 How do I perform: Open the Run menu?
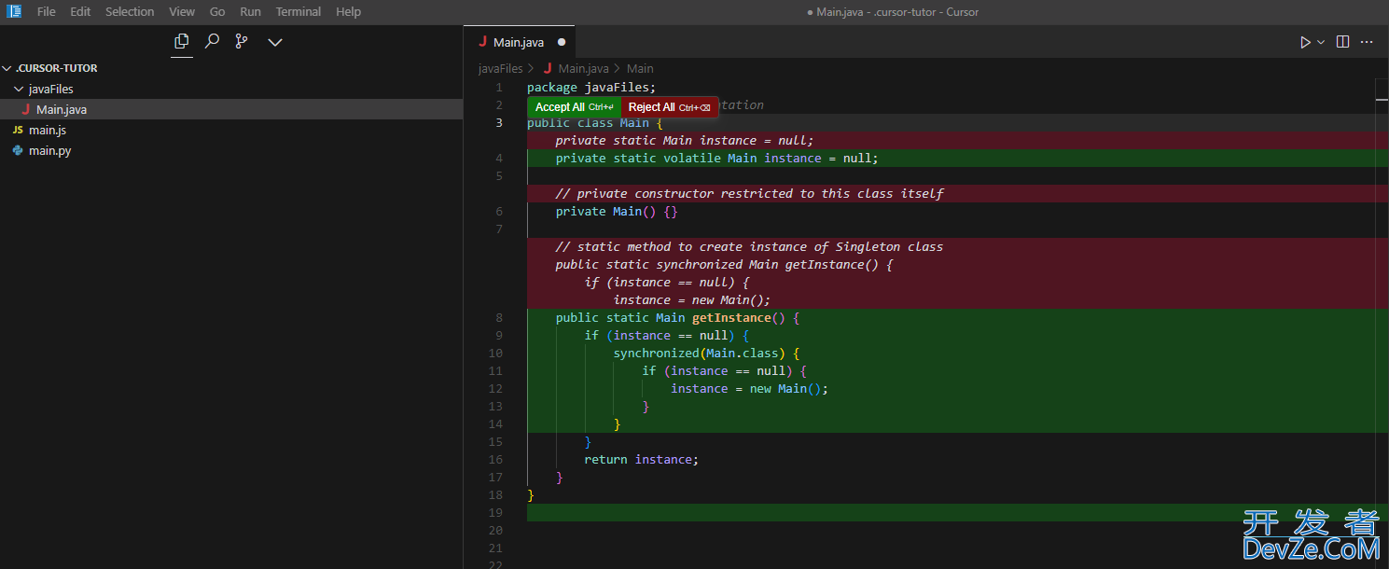click(x=250, y=11)
